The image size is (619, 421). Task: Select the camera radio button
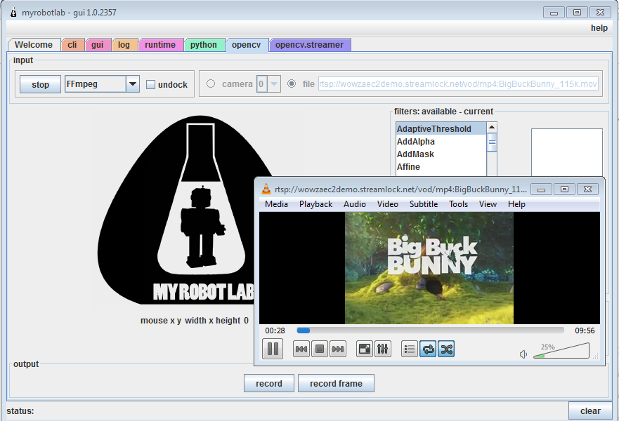[x=211, y=83]
